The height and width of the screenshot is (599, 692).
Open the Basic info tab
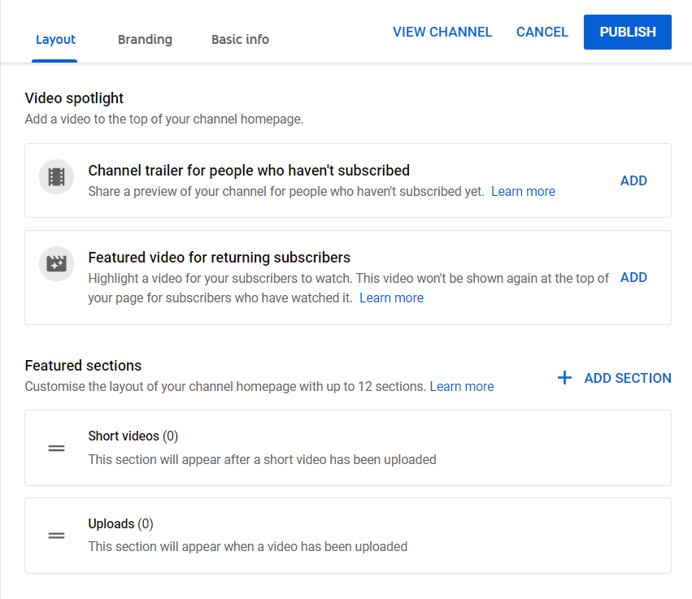click(240, 39)
